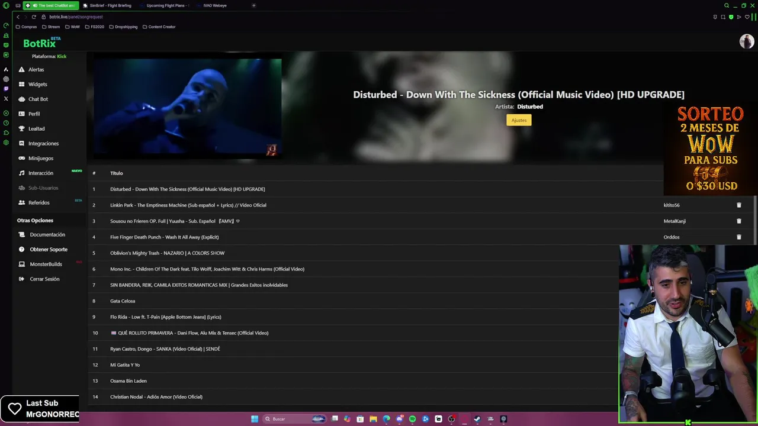This screenshot has height=426, width=758.
Task: Open the Dropshipping bookmark folder
Action: click(x=123, y=27)
